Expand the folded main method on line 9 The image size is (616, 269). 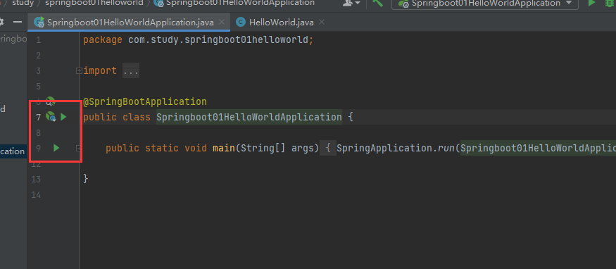point(79,149)
